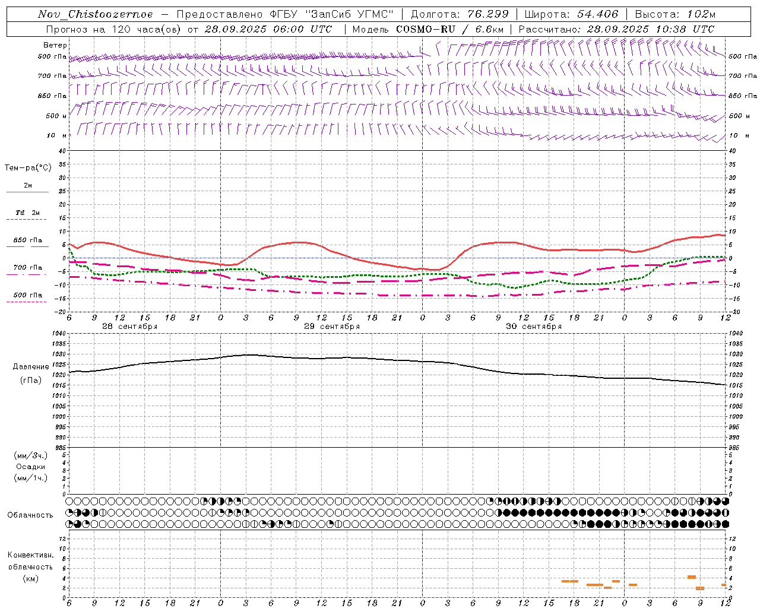This screenshot has width=760, height=608.
Task: Click the 700 гПа temperature legend entry
Action: (28, 268)
